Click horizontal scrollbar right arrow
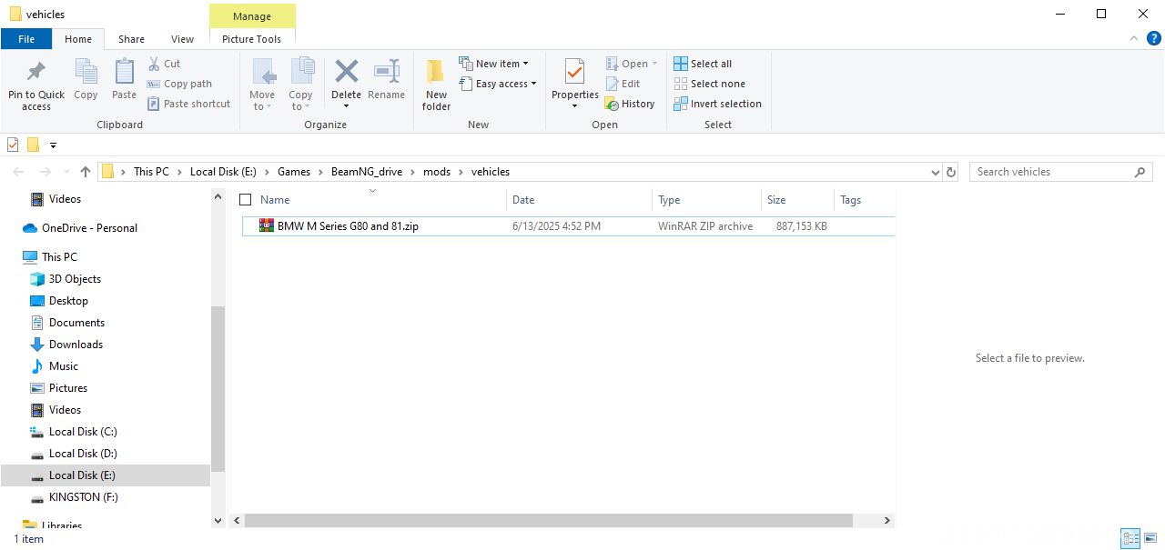Screen dimensions: 1165x550 (x=887, y=521)
